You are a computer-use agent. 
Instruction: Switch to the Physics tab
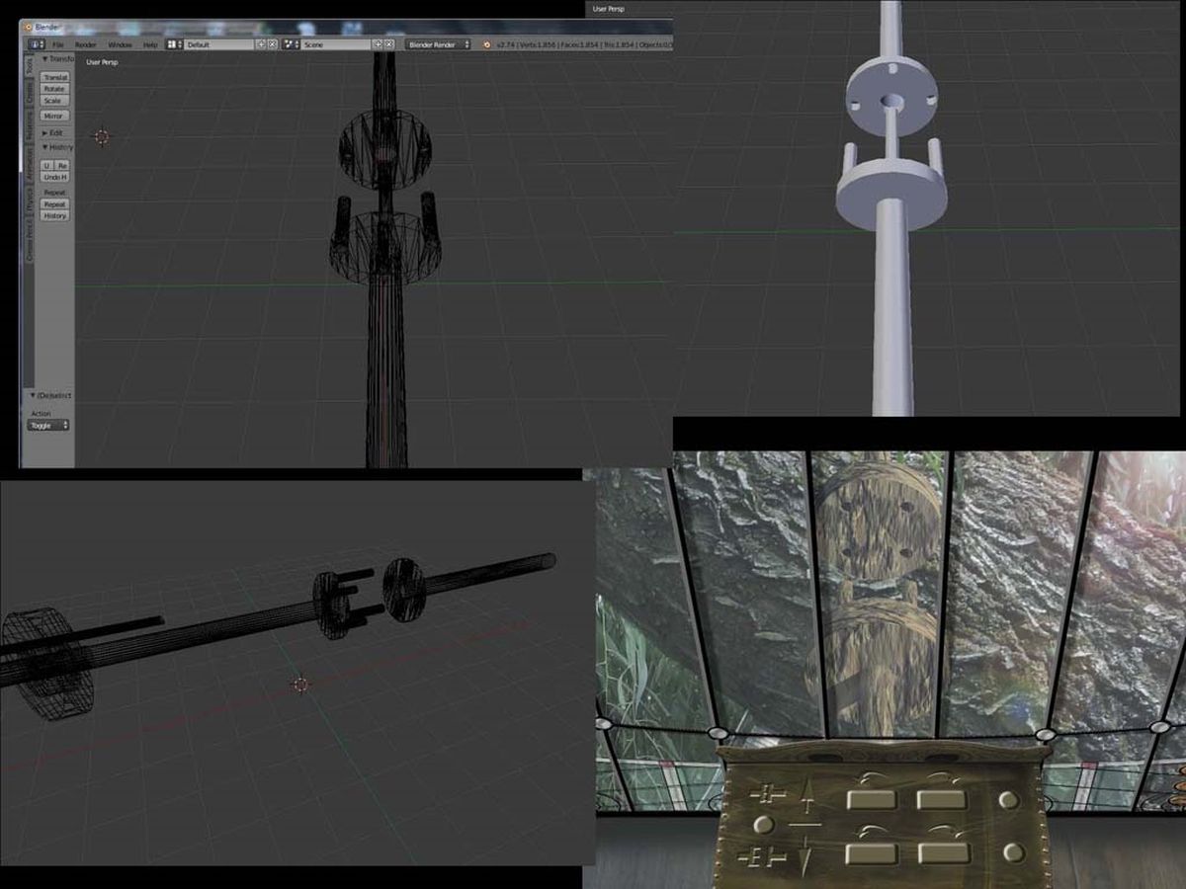click(x=30, y=201)
